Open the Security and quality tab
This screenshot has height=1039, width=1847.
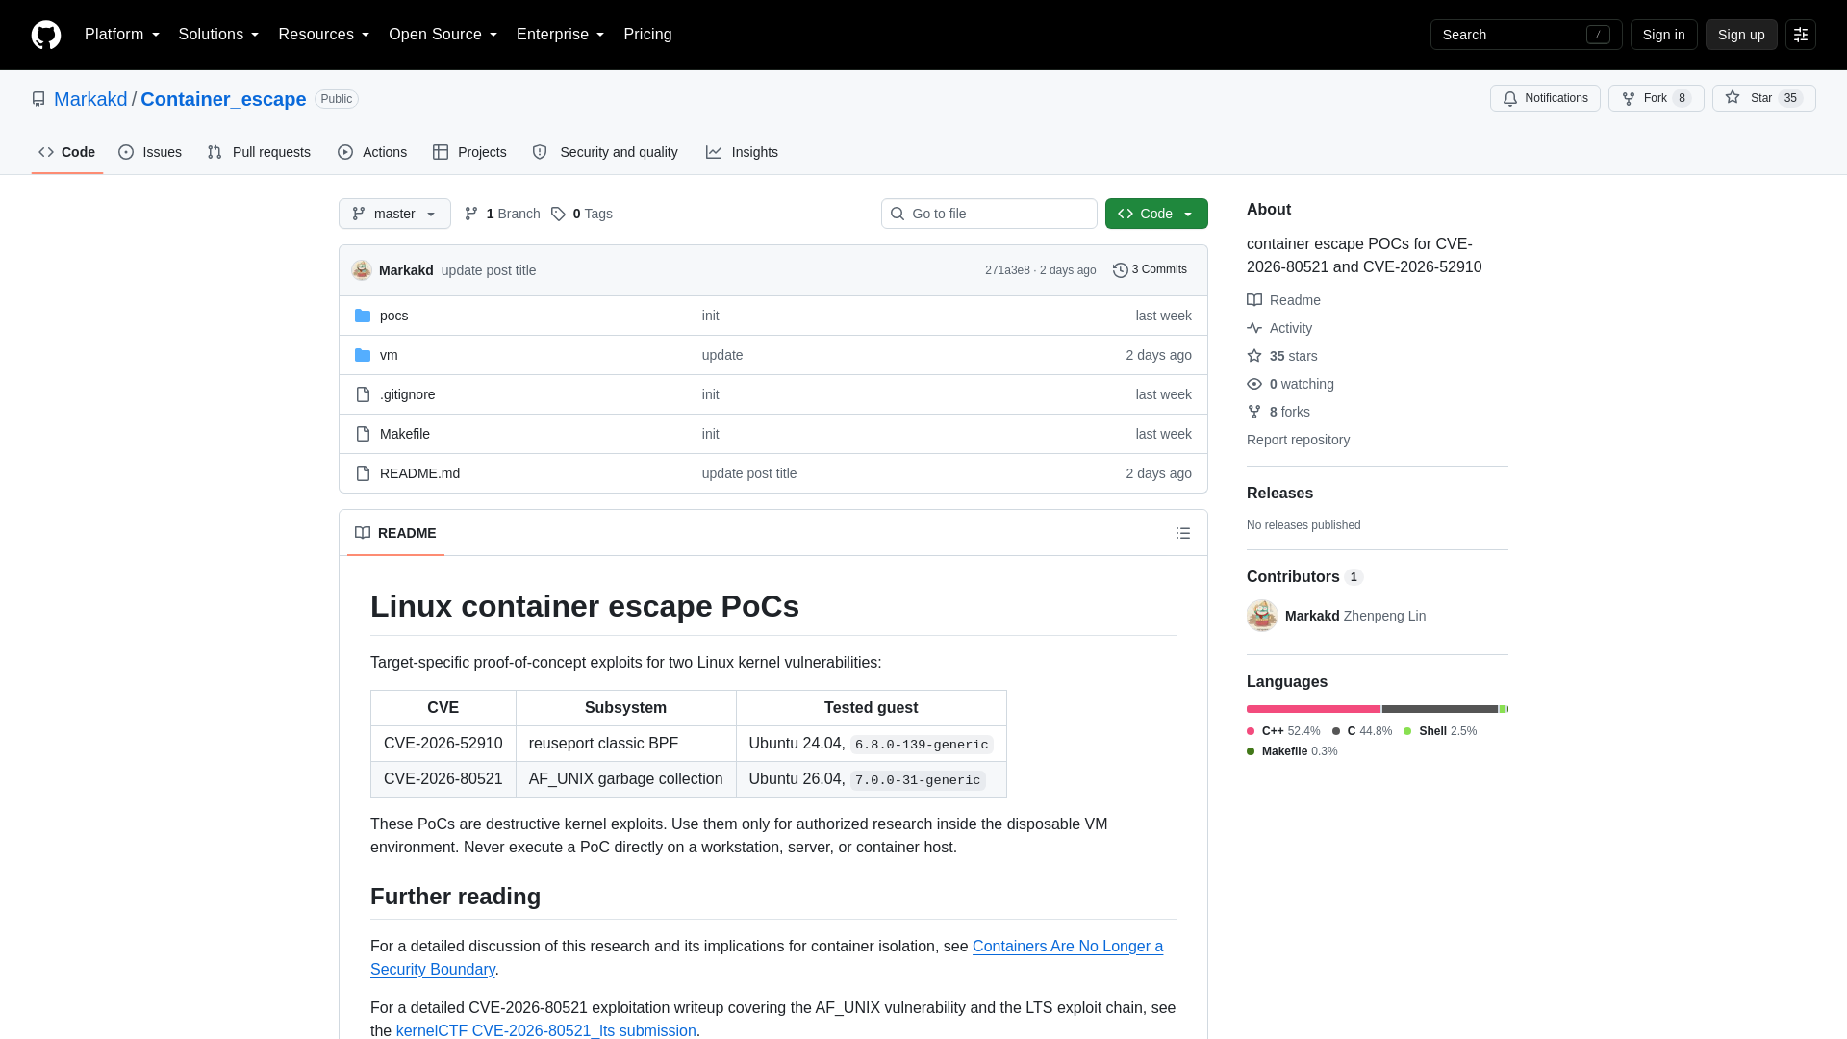605,152
